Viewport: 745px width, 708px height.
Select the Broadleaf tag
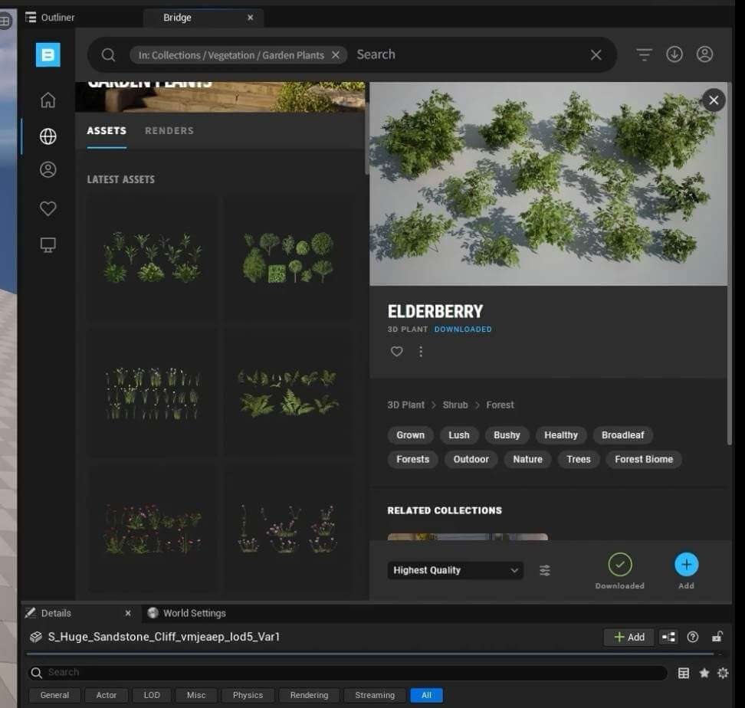point(623,435)
